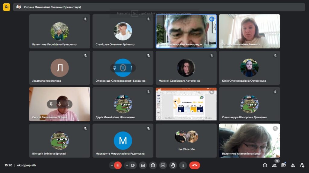Mute Сергій Васильович Зозуля's microphone
This screenshot has width=309, height=173.
pyautogui.click(x=60, y=104)
